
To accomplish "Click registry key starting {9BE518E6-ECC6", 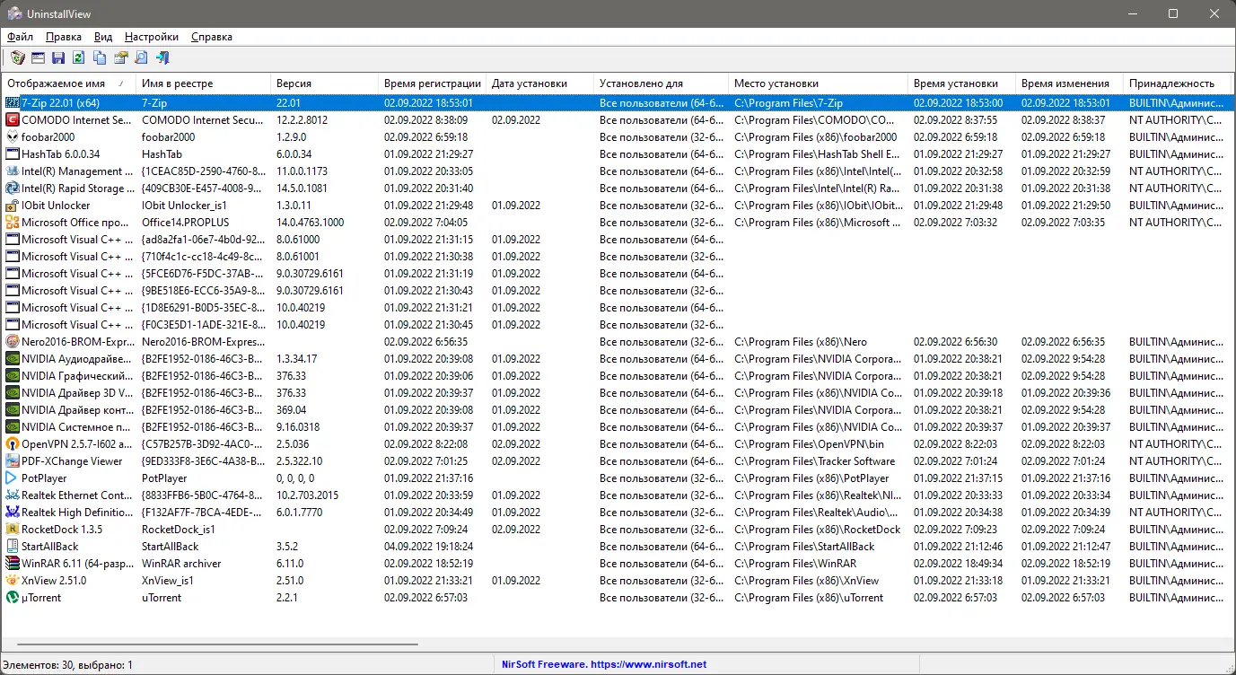I will [204, 291].
